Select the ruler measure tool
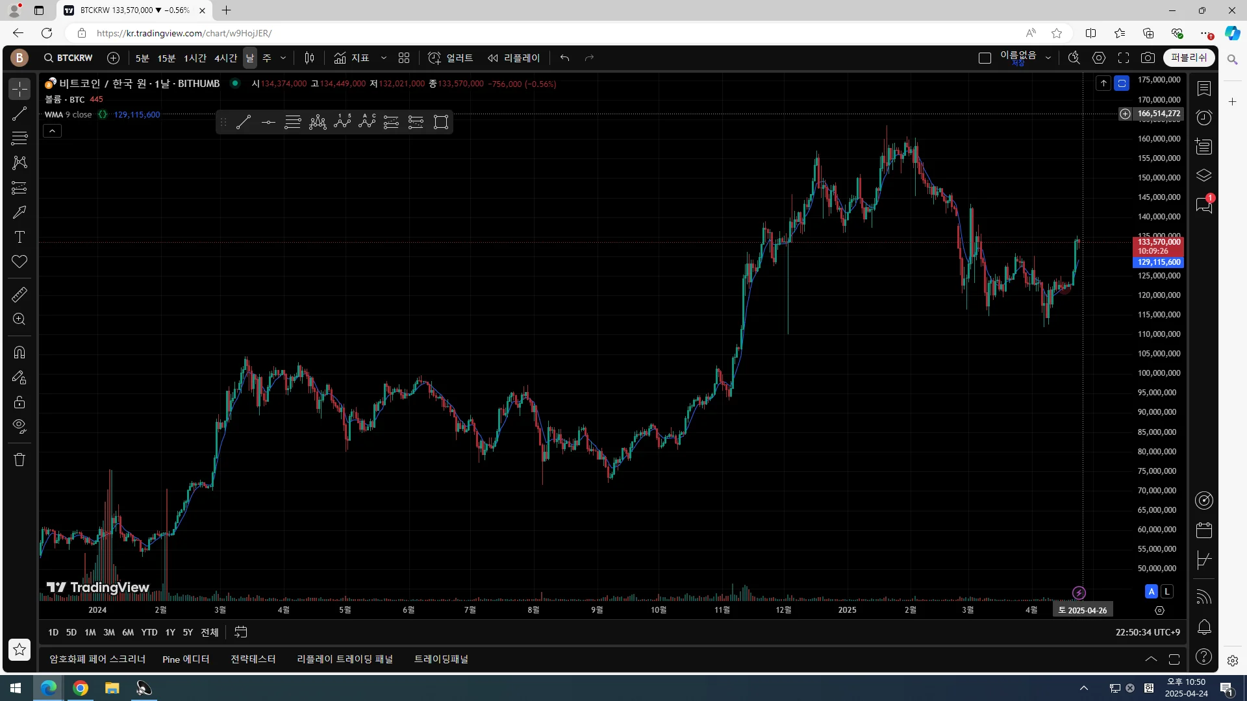 pyautogui.click(x=19, y=295)
